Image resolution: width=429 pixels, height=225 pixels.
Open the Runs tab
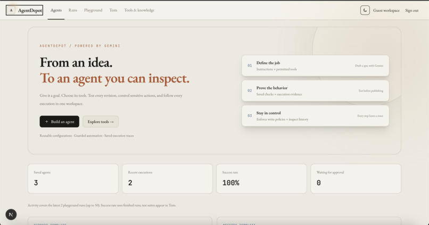point(73,10)
